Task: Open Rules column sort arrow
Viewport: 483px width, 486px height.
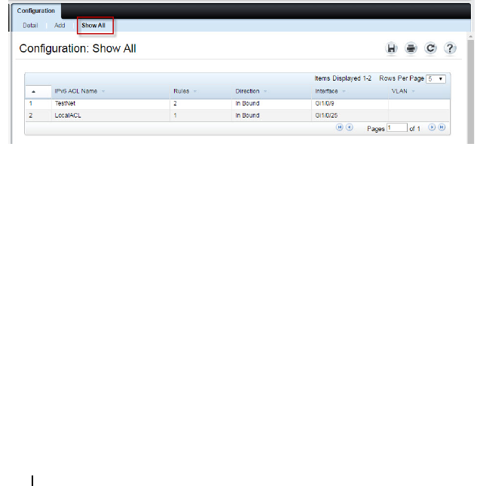Action: [x=195, y=91]
